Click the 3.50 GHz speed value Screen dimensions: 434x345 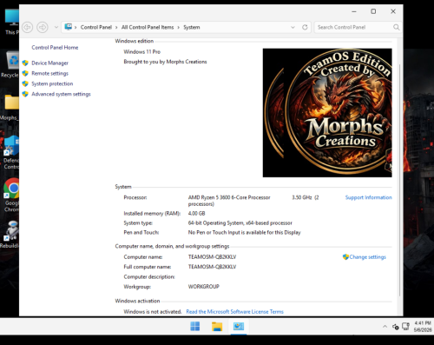(x=302, y=197)
